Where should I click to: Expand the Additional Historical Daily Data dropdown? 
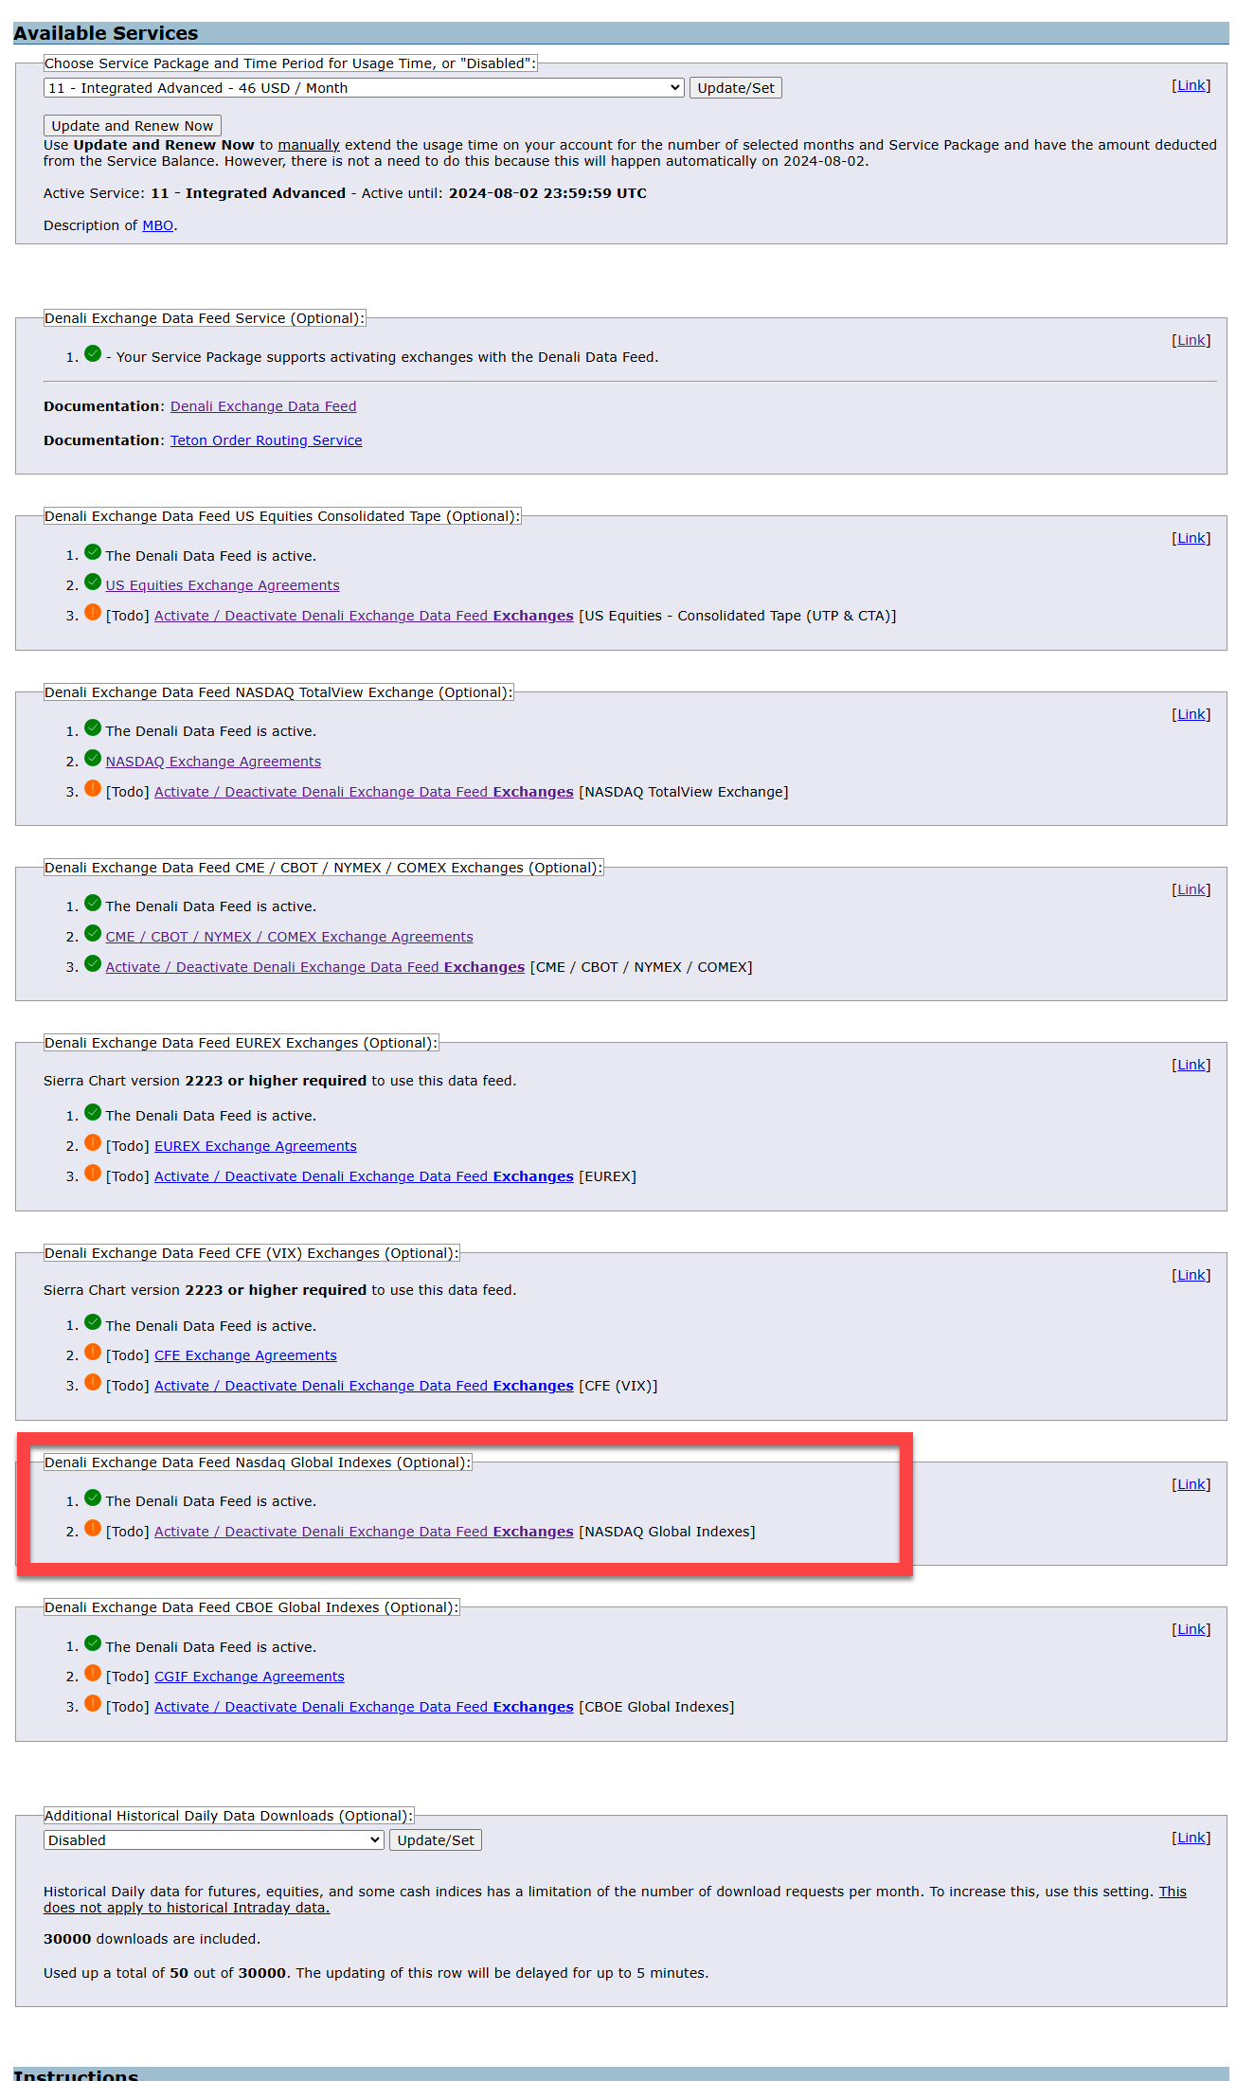click(x=213, y=1840)
